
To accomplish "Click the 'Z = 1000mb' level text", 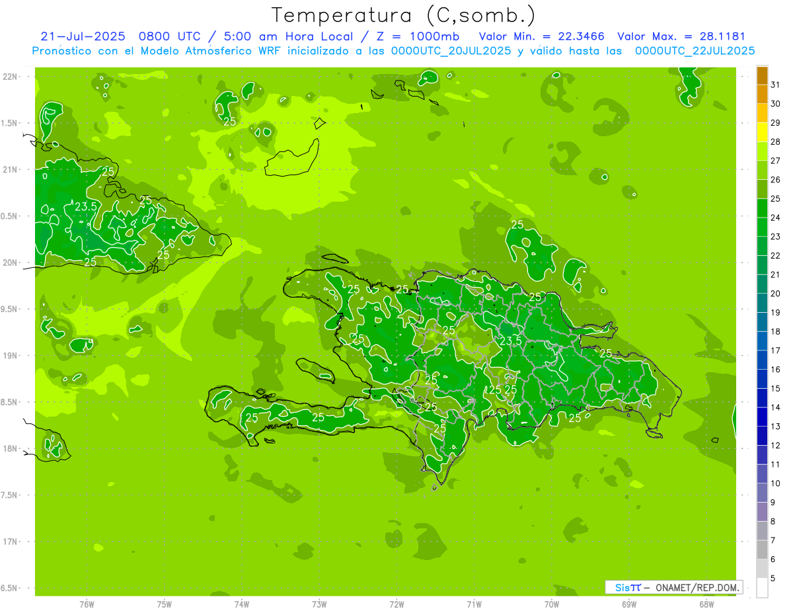I will click(418, 36).
